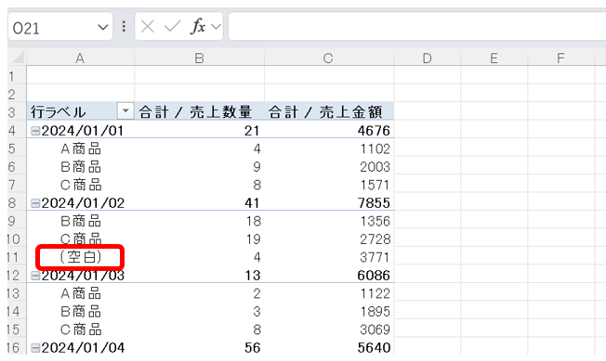Click the 合計 / 売上金額 header cell
The width and height of the screenshot is (606, 361).
coord(329,111)
